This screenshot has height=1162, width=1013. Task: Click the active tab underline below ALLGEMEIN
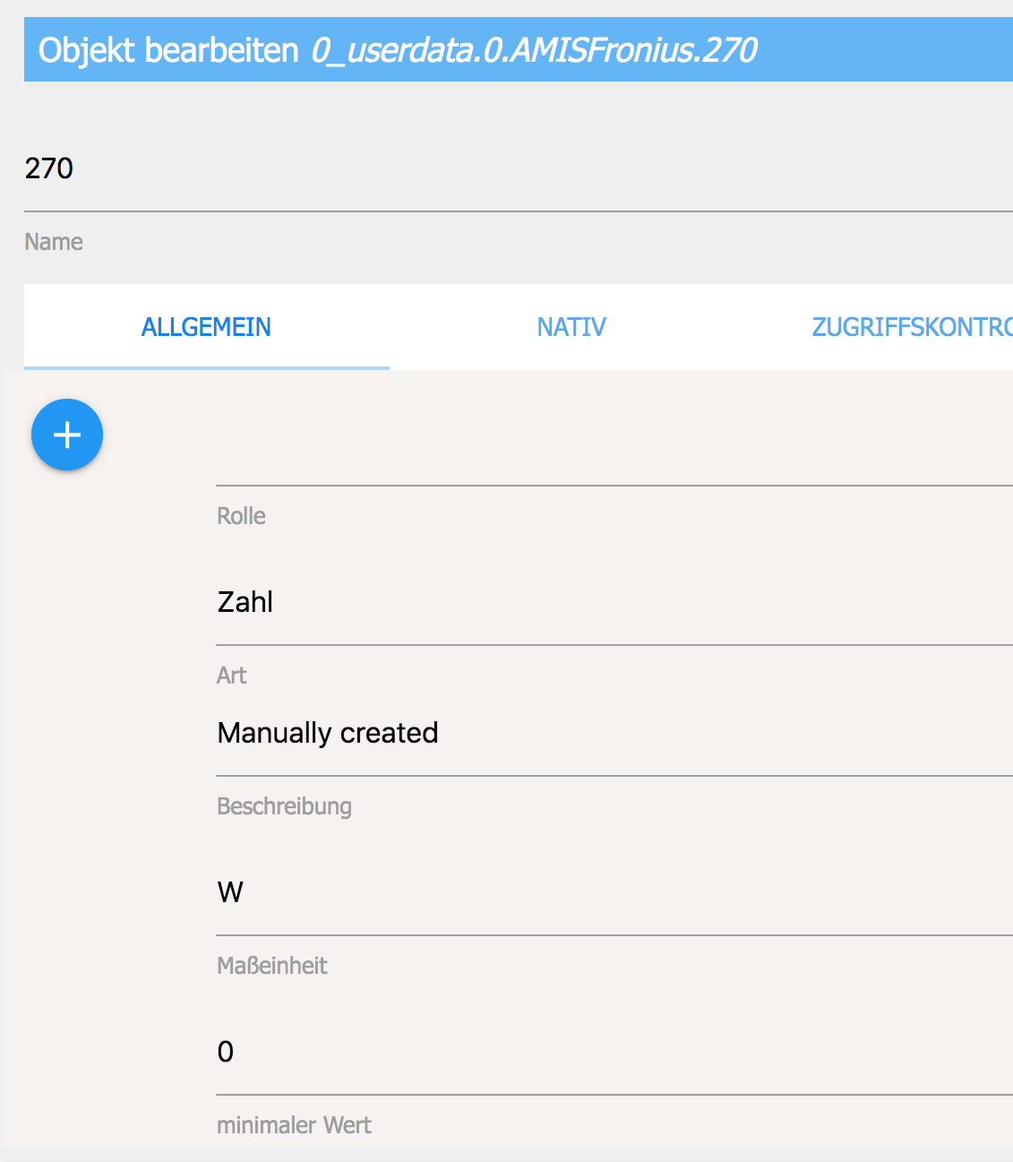[206, 367]
